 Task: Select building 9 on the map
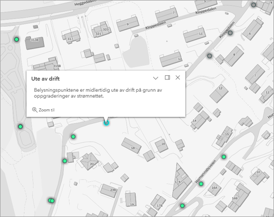(128, 23)
